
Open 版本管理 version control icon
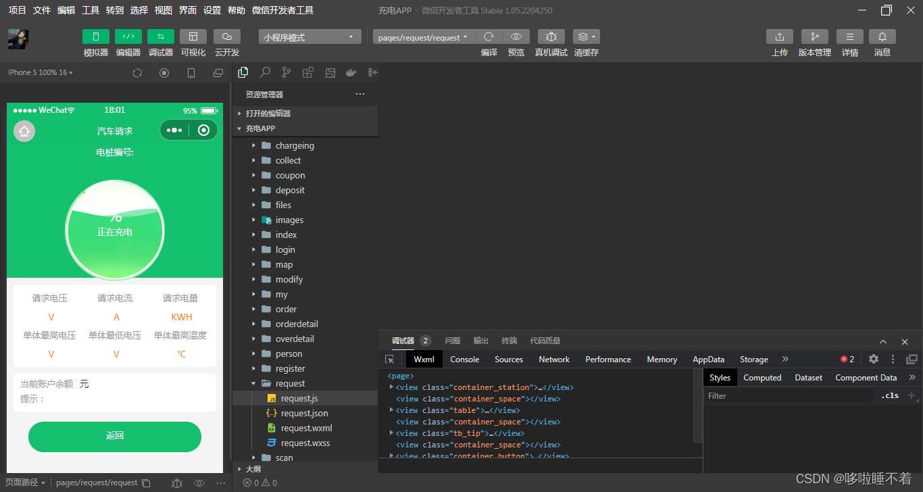[815, 36]
